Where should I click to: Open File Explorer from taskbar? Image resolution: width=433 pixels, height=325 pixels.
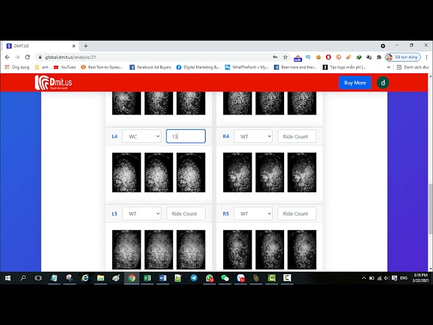pos(101,278)
